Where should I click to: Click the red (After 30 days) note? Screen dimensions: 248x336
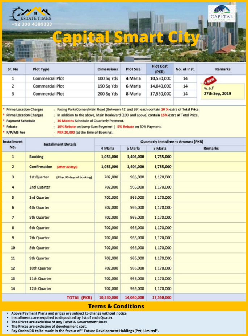click(67, 167)
